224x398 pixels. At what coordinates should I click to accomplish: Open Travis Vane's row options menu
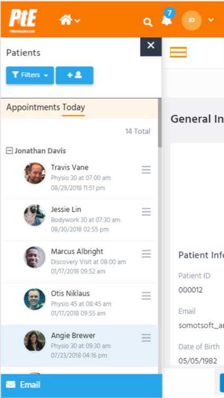147,170
